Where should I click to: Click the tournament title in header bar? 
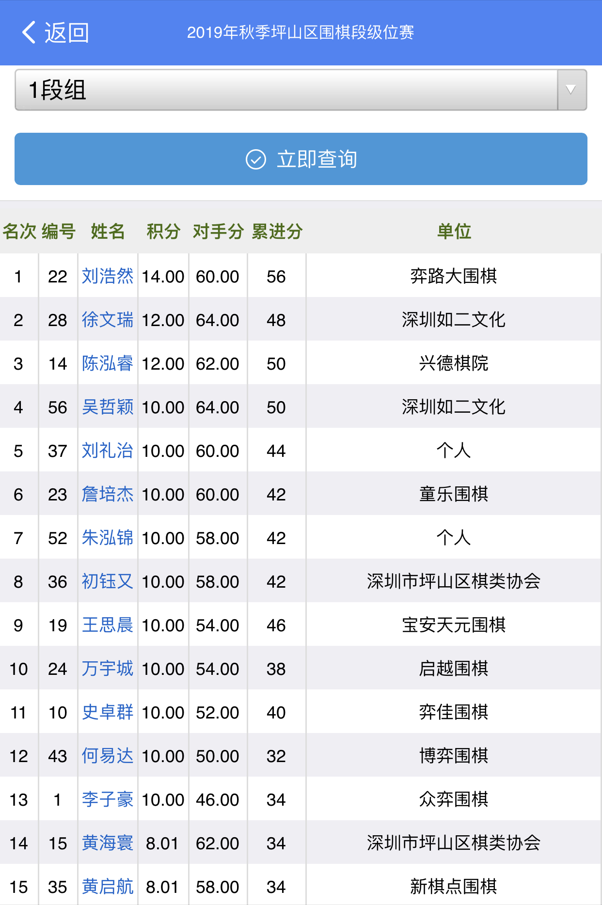tap(301, 32)
